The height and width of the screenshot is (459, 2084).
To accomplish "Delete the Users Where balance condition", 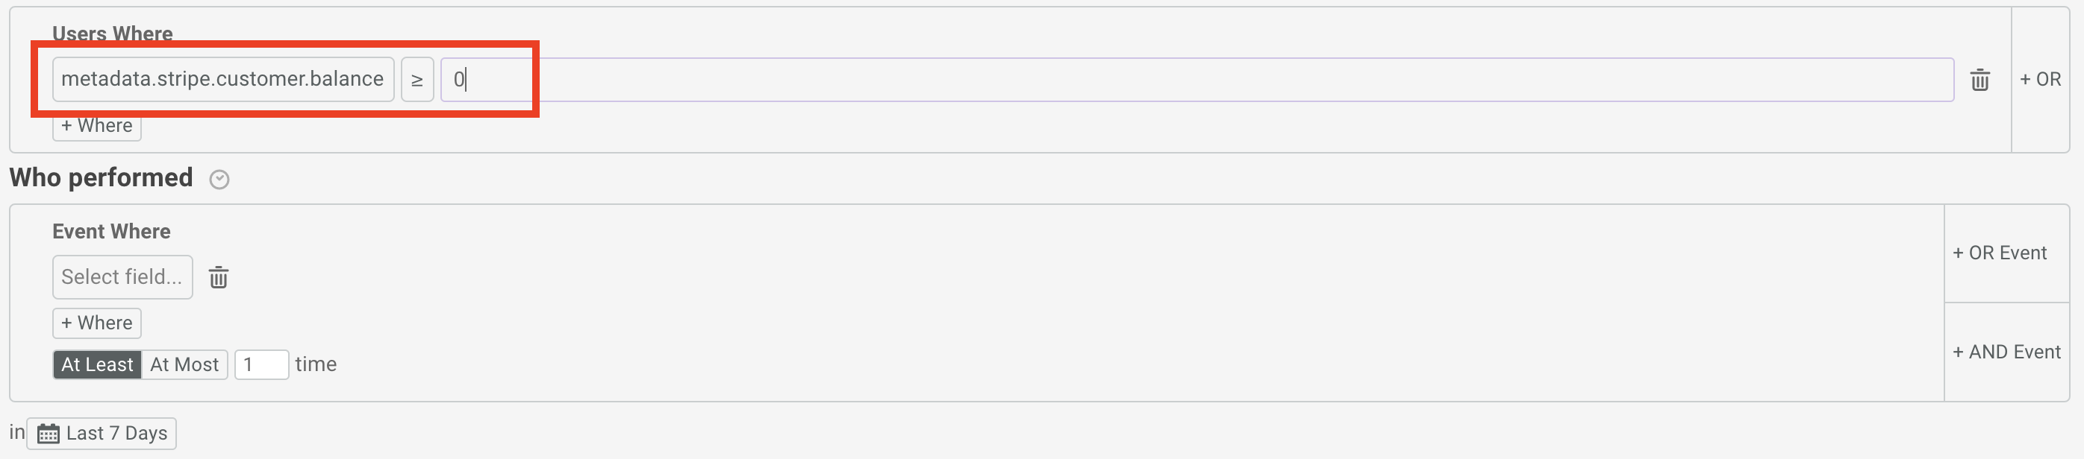I will click(x=1979, y=80).
